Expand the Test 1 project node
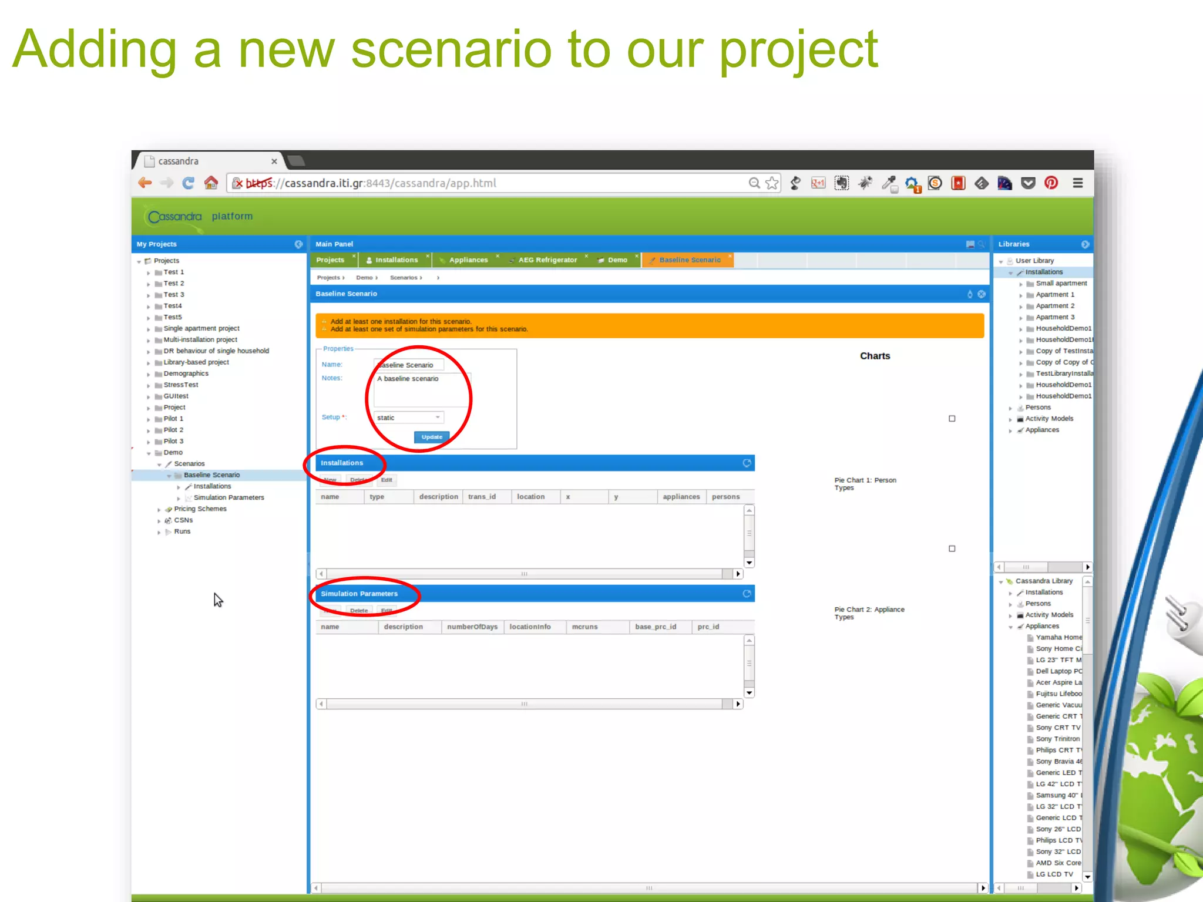Viewport: 1203px width, 902px height. coord(149,273)
